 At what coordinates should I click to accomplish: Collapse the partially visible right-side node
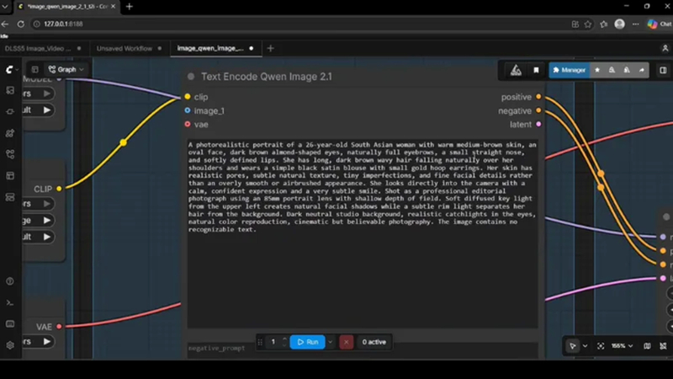(666, 216)
